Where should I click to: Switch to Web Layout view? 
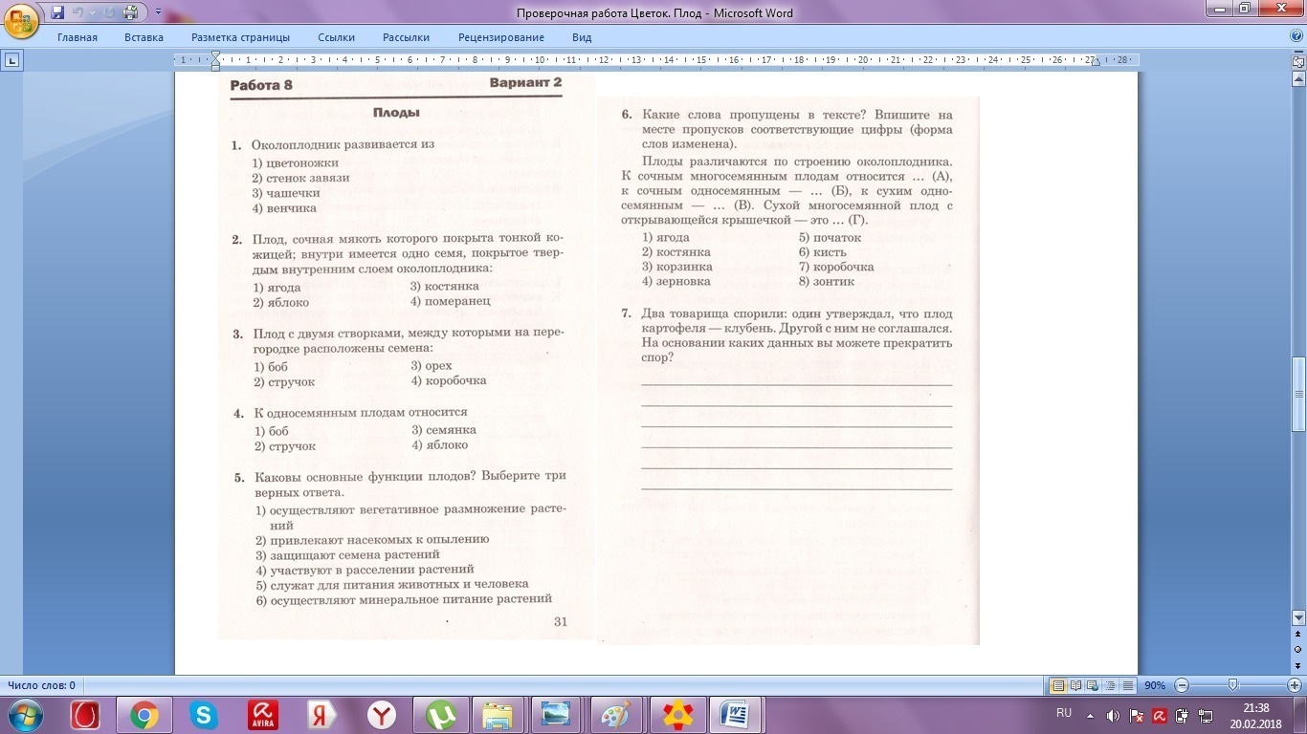[x=1094, y=685]
